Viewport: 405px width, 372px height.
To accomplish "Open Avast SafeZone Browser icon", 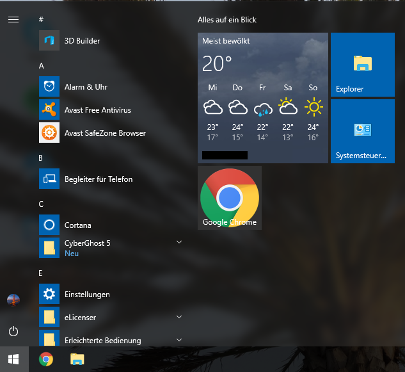I will [49, 133].
